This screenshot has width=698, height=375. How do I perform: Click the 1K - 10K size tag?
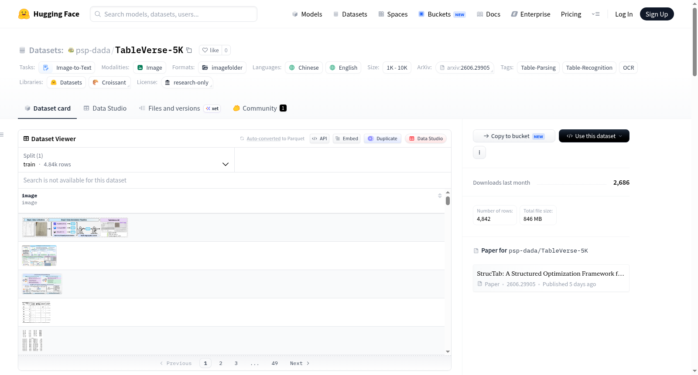click(397, 68)
